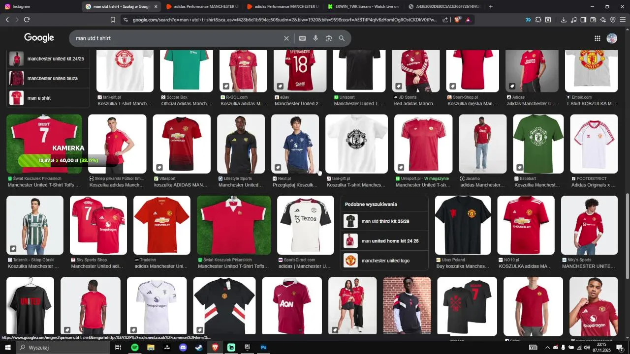The height and width of the screenshot is (354, 630).
Task: Submit search using the magnifier icon
Action: [x=342, y=38]
